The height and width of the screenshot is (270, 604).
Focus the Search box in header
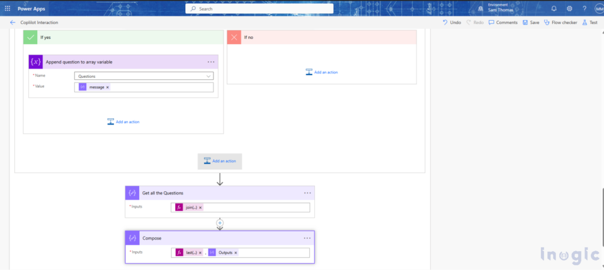[x=260, y=8]
